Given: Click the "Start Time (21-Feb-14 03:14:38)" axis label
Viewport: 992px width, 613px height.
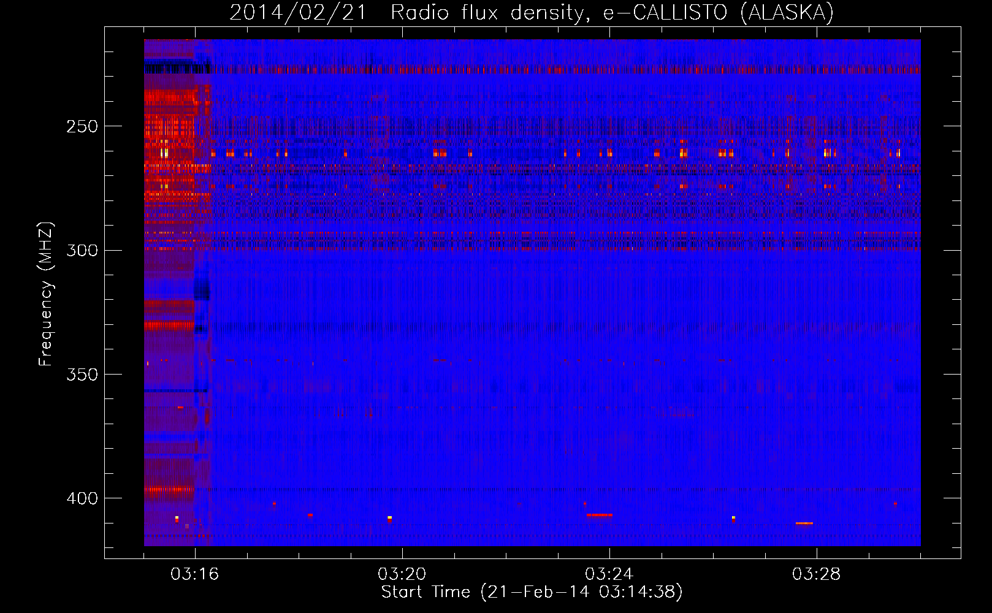Looking at the screenshot, I should 532,592.
